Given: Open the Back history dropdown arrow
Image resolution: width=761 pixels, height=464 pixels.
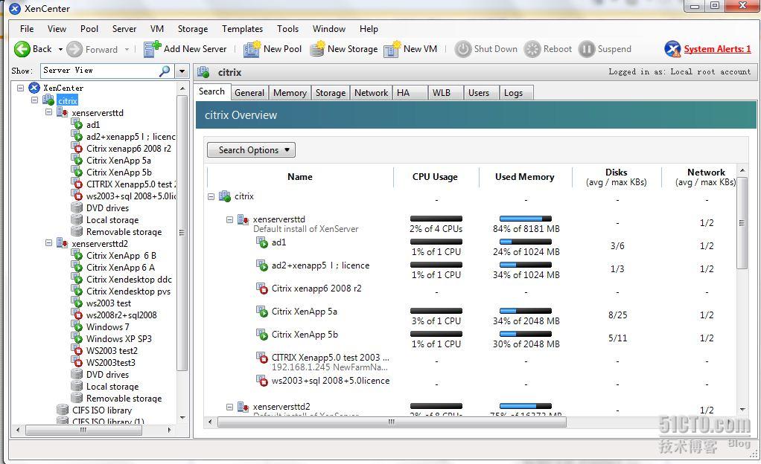Looking at the screenshot, I should click(x=60, y=50).
